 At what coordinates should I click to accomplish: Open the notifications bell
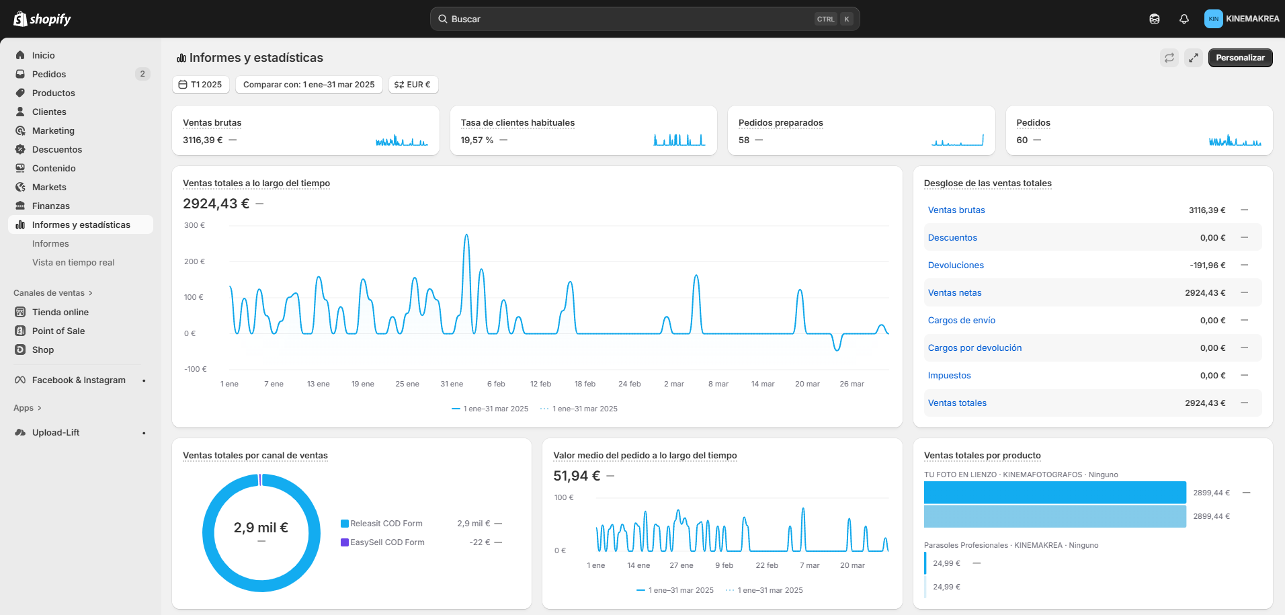point(1184,19)
